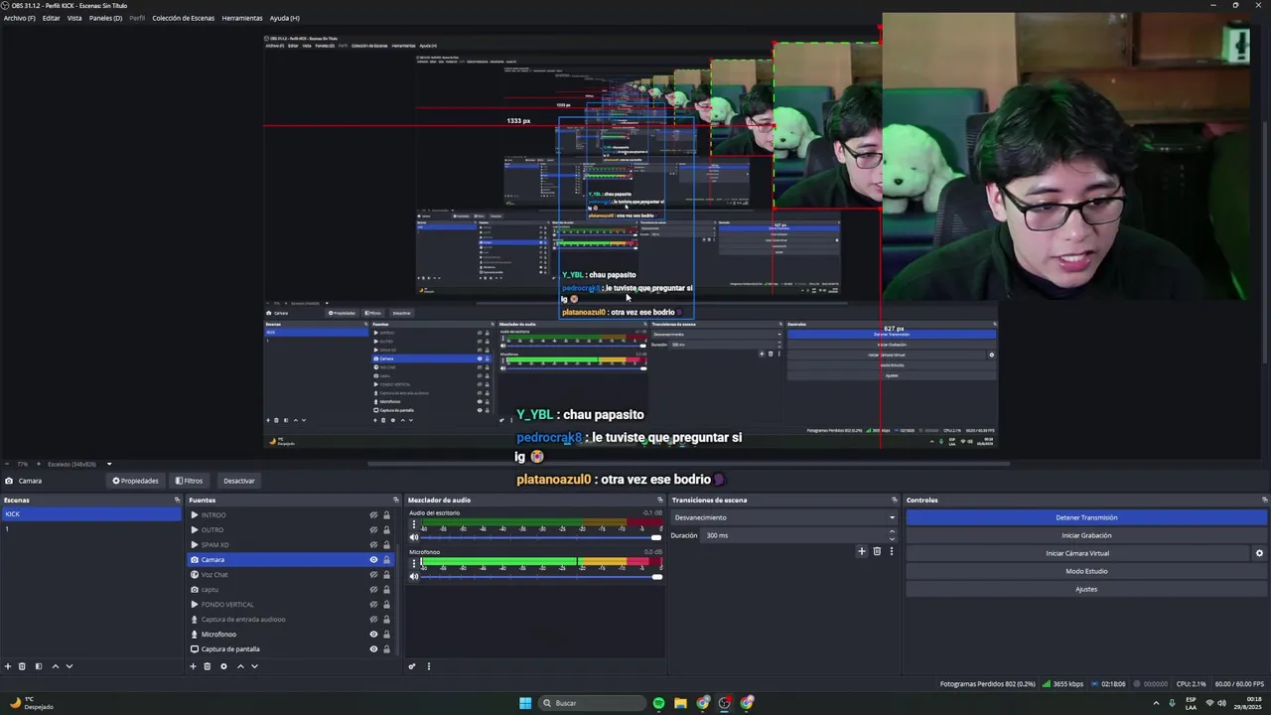
Task: Open Desvanecimiento transition dropdown
Action: 784,517
